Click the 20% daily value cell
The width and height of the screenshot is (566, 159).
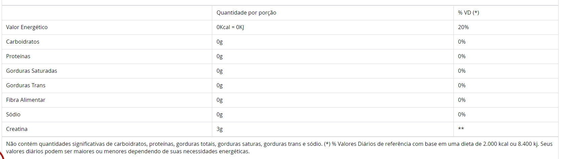[x=463, y=27]
